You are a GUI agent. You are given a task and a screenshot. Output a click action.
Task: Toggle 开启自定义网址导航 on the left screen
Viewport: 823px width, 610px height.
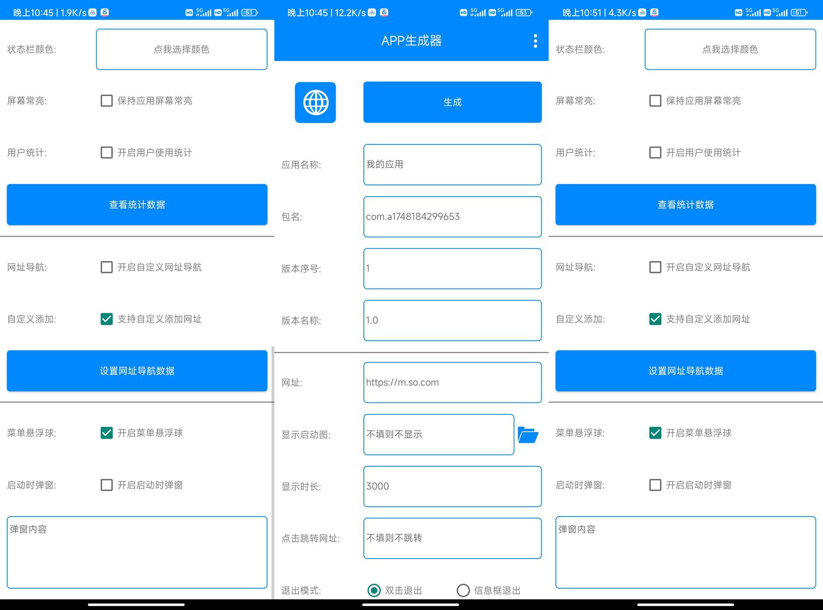(x=107, y=267)
